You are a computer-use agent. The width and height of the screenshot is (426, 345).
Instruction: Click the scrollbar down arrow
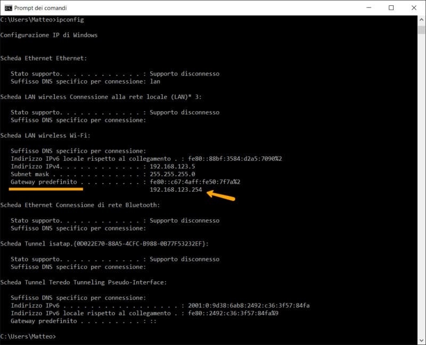[421, 340]
